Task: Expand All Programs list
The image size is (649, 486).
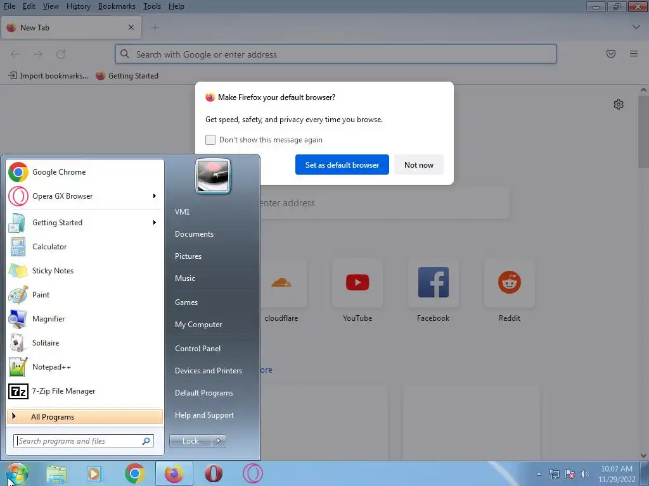Action: pyautogui.click(x=85, y=416)
